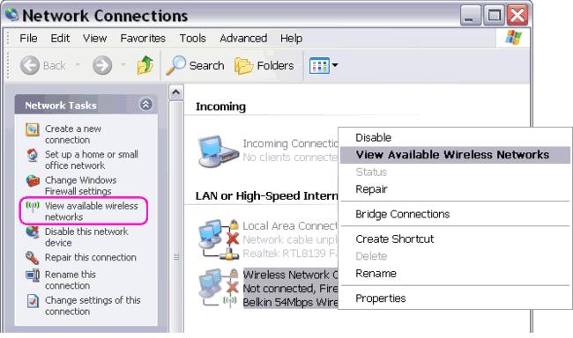Choose Disable in the context menu

pos(455,137)
